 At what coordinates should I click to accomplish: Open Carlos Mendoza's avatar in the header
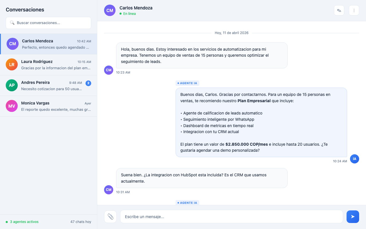click(x=110, y=10)
